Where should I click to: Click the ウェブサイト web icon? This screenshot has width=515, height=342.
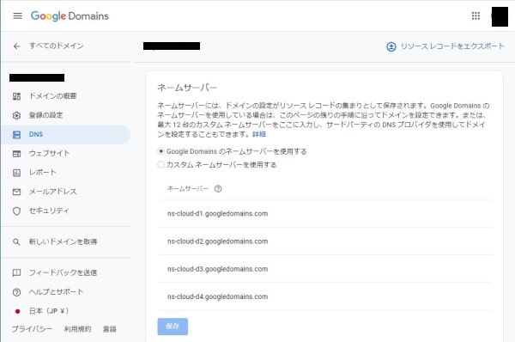[x=16, y=154]
